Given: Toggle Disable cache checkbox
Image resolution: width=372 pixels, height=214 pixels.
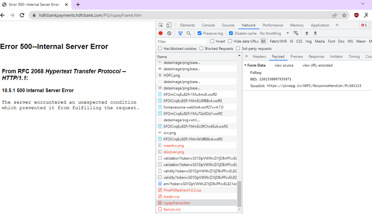Looking at the screenshot, I should coord(231,33).
